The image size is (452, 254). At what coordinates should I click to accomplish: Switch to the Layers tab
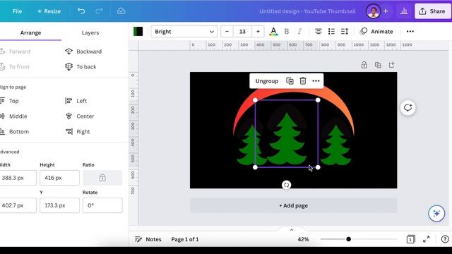tap(90, 33)
